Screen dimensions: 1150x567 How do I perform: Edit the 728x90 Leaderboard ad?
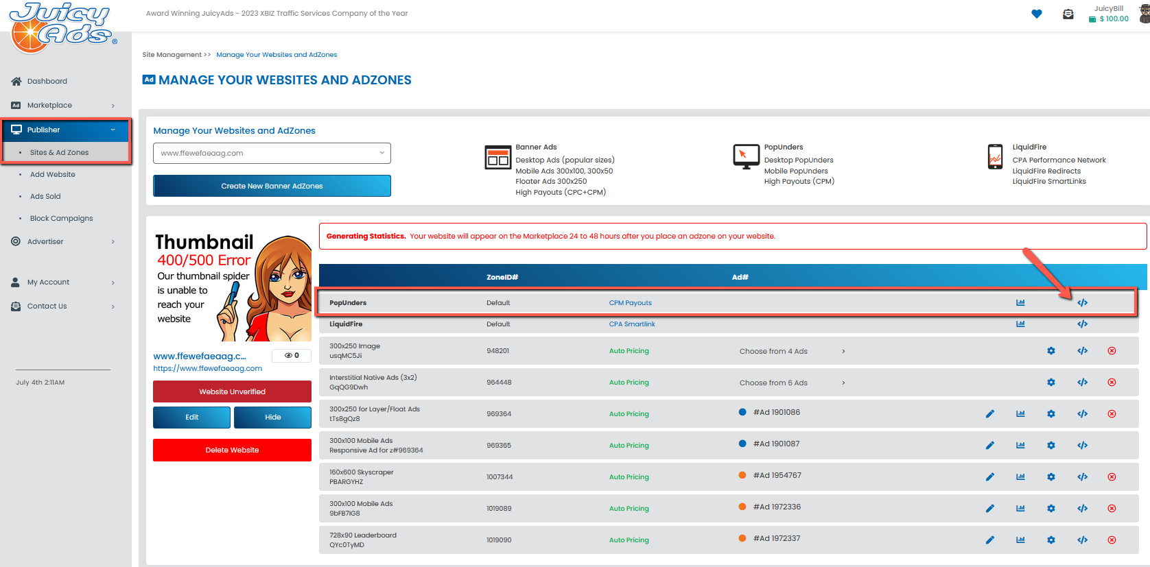click(x=990, y=540)
